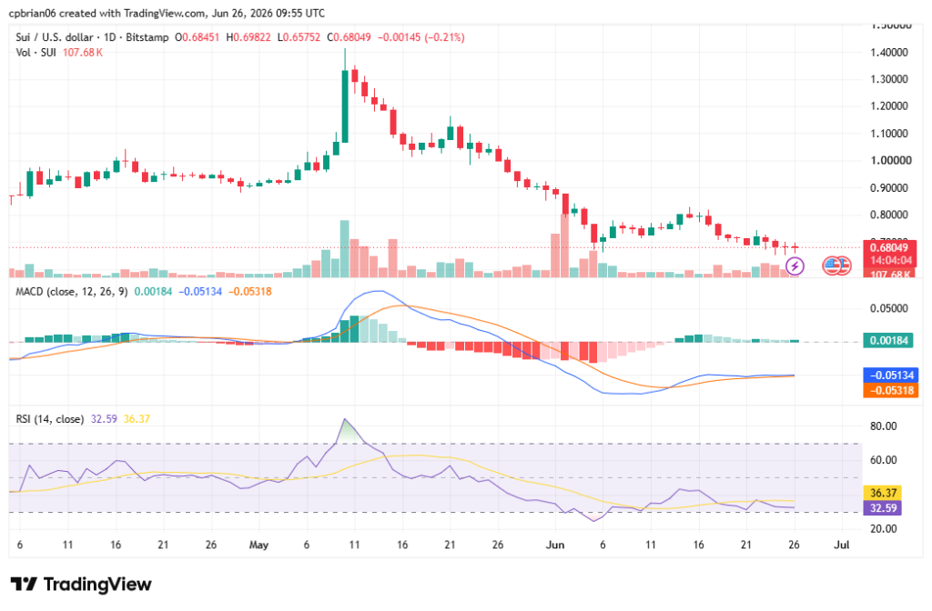Click the 20.00 RSI axis label
Screen dimensions: 932x611
click(x=883, y=529)
